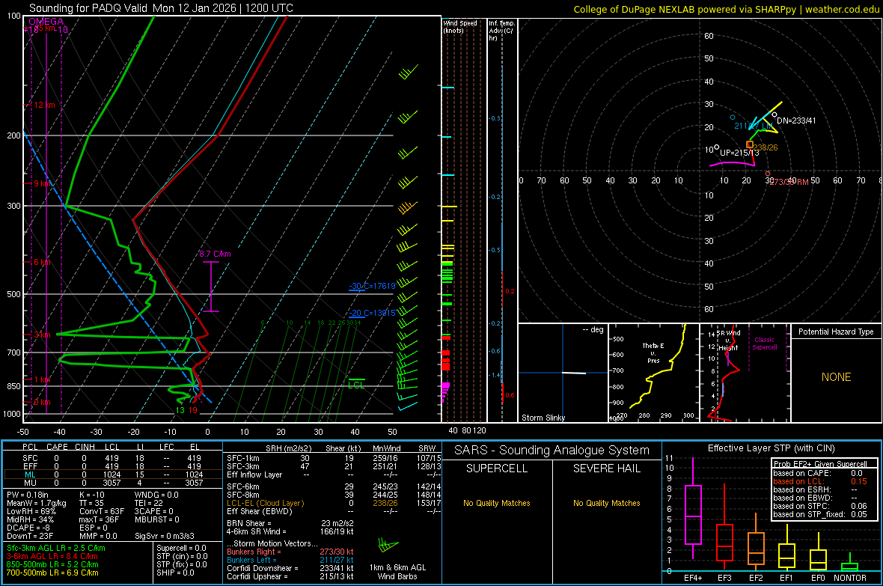Click the -30 C=17619 height label
The height and width of the screenshot is (586, 883).
(x=372, y=286)
